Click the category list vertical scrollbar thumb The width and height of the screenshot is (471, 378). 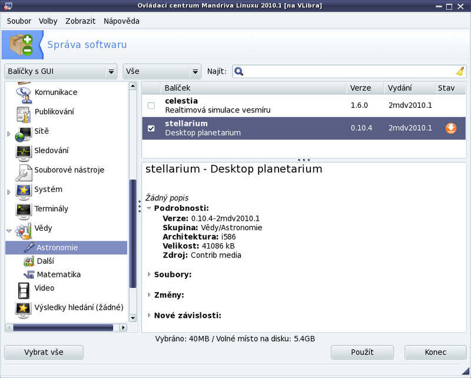pos(133,234)
